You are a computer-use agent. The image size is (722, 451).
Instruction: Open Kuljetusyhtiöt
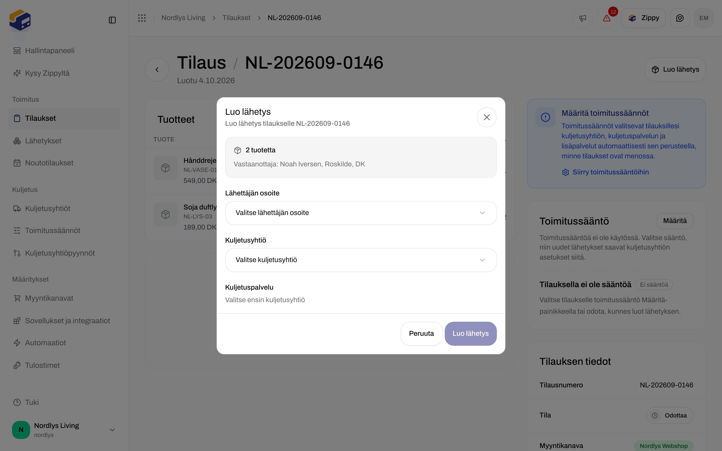pos(64,208)
